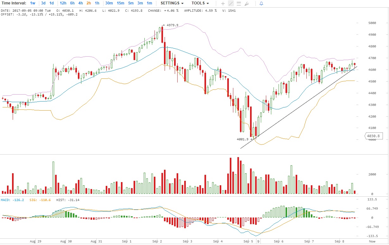Select the horizontal lines drawing tool
Image resolution: width=389 pixels, height=245 pixels.
point(239,3)
